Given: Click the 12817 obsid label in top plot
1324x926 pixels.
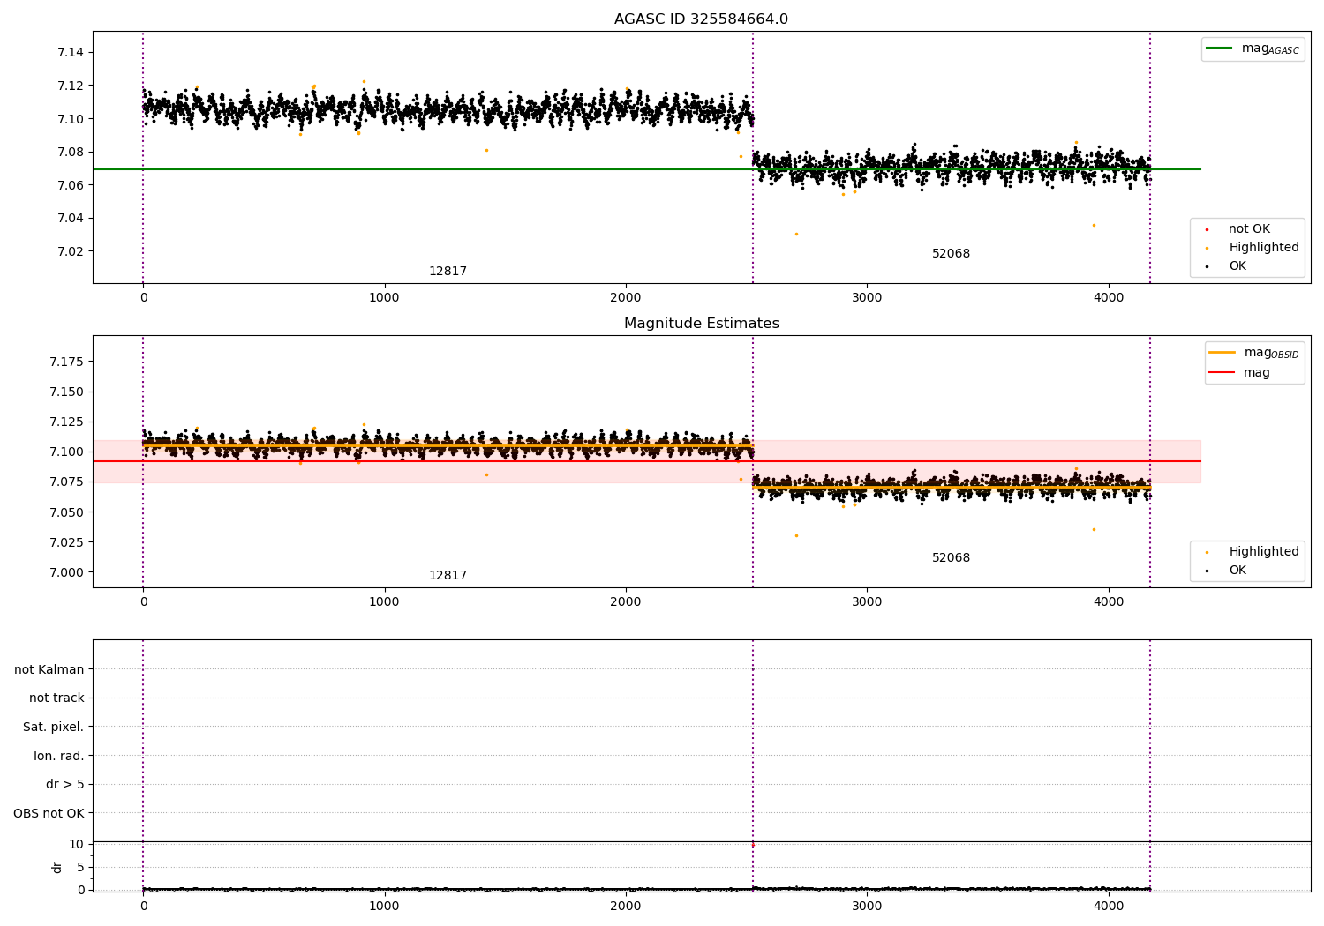Looking at the screenshot, I should click(448, 272).
